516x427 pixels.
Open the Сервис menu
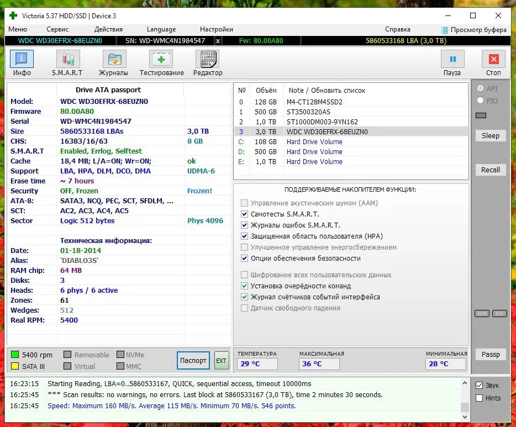coord(57,29)
